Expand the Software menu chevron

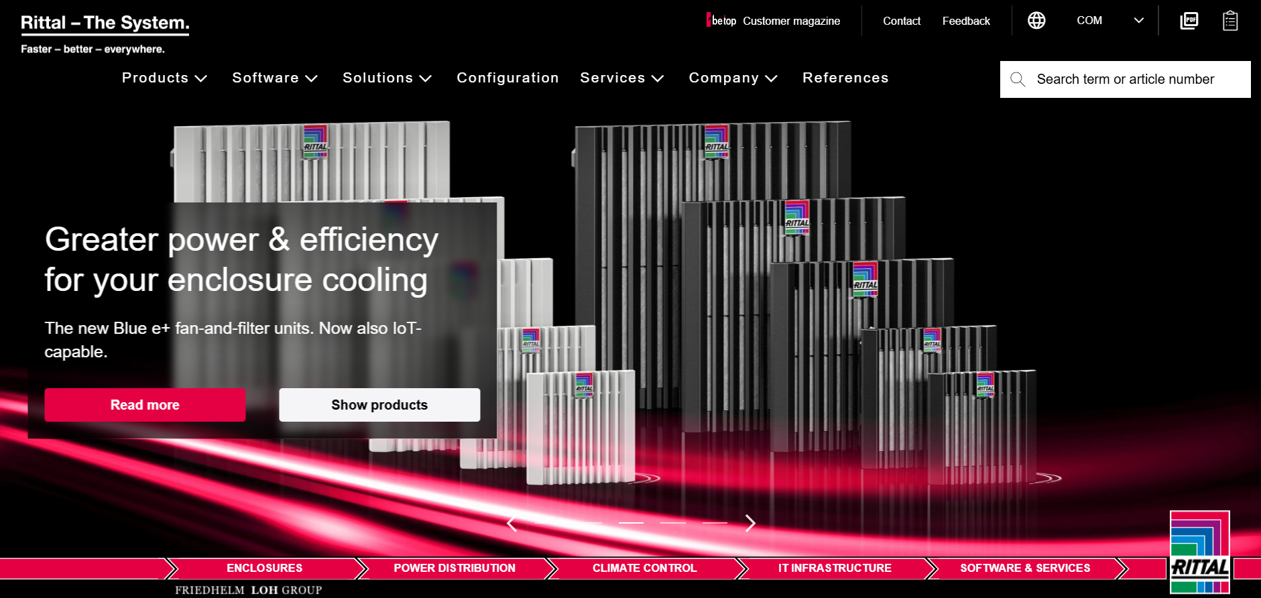click(x=312, y=78)
